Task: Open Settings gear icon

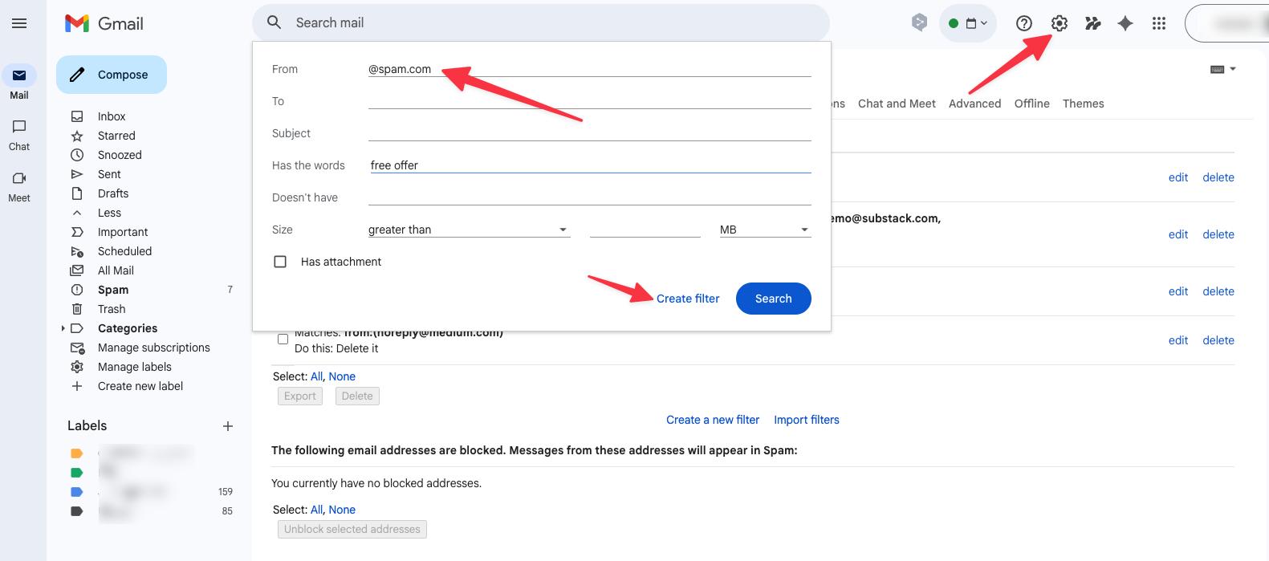Action: point(1060,23)
